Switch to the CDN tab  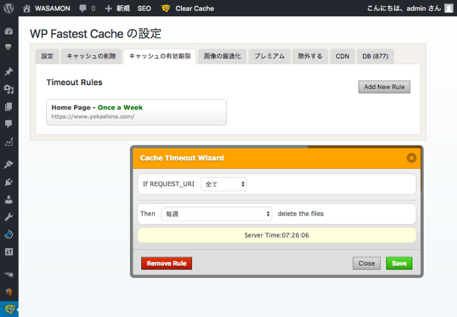342,56
